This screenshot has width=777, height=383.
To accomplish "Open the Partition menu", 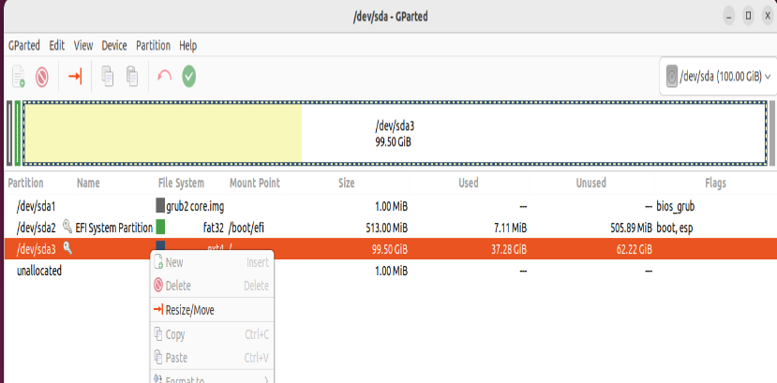I will tap(153, 46).
